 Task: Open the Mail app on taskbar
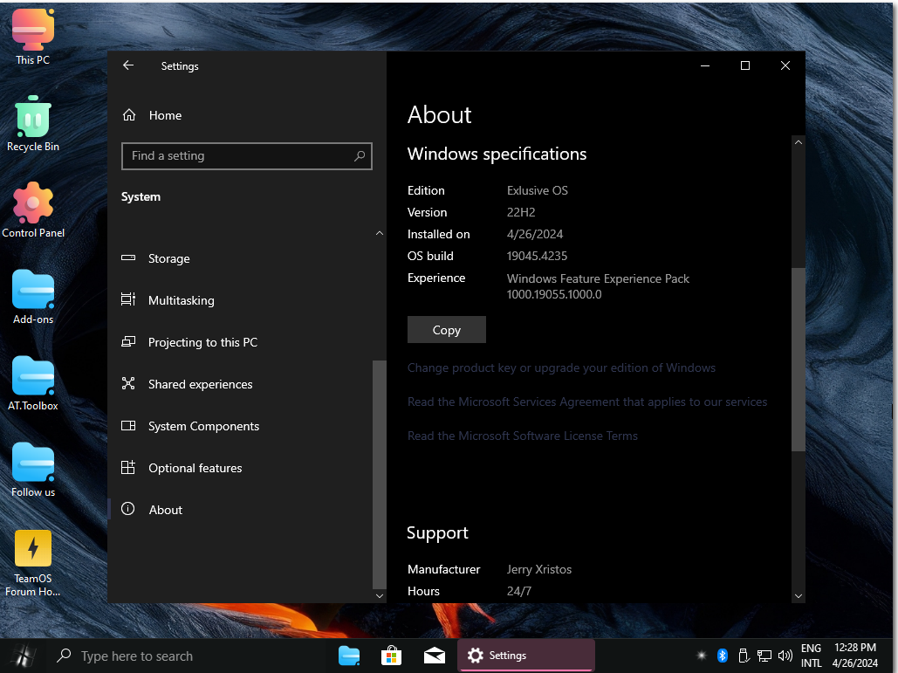[435, 656]
